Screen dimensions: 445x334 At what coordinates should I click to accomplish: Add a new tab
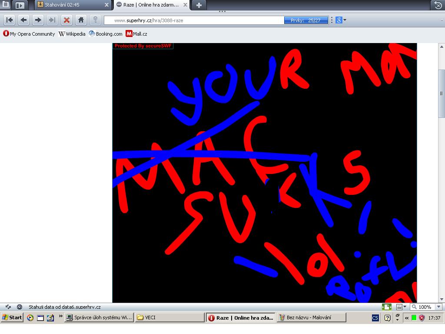199,5
